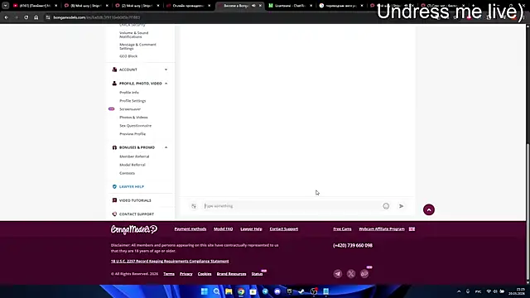Send the message with arrow icon

401,206
